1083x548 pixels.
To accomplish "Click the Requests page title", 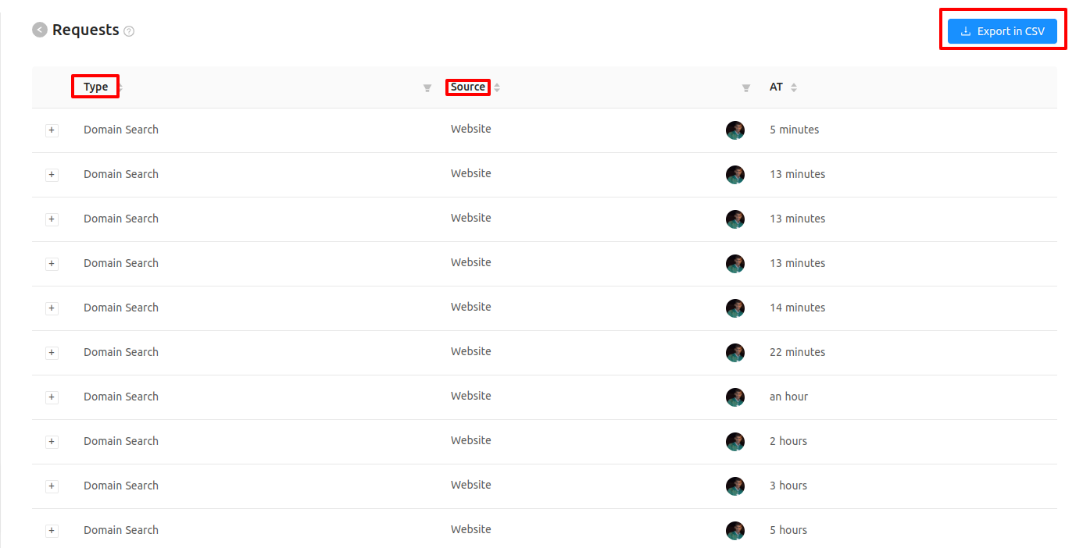I will pos(86,30).
